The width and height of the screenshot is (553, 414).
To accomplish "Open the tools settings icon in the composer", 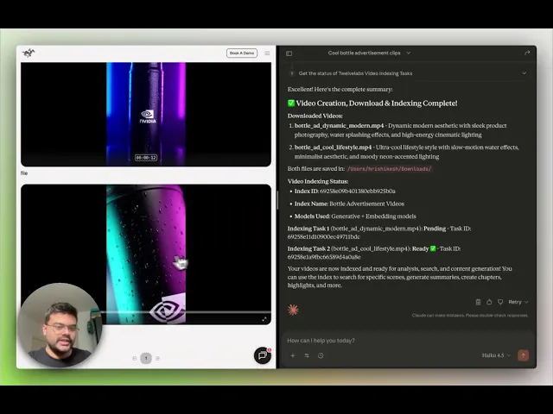I will (307, 355).
